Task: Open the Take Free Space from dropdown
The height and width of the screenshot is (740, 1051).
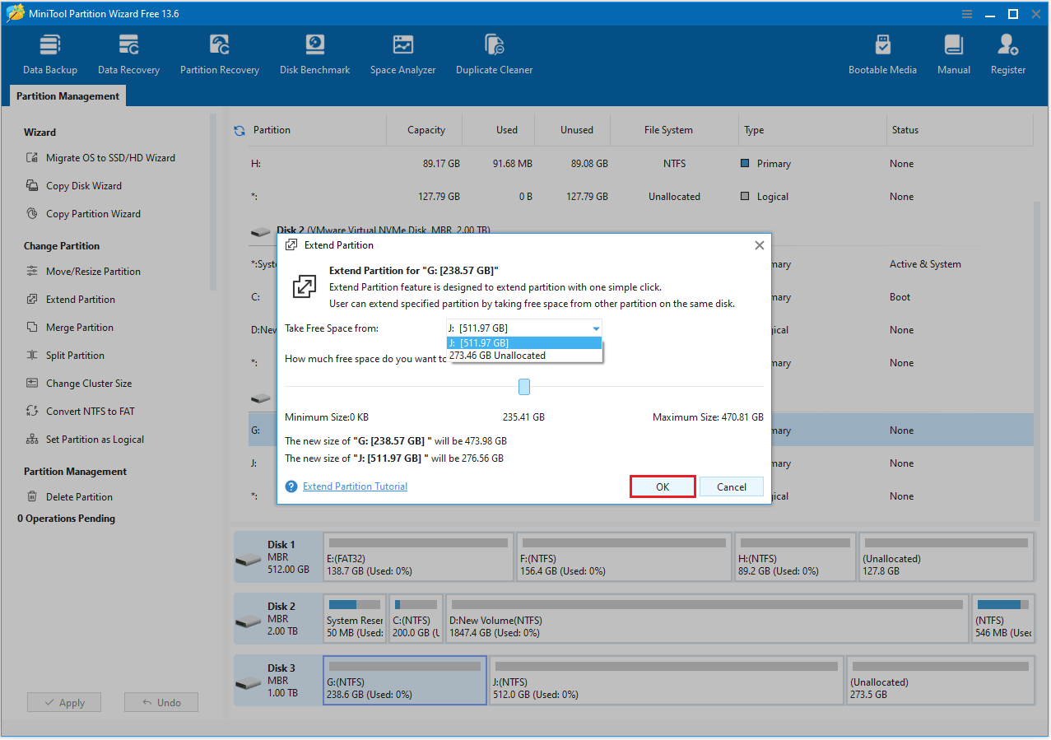Action: point(594,328)
